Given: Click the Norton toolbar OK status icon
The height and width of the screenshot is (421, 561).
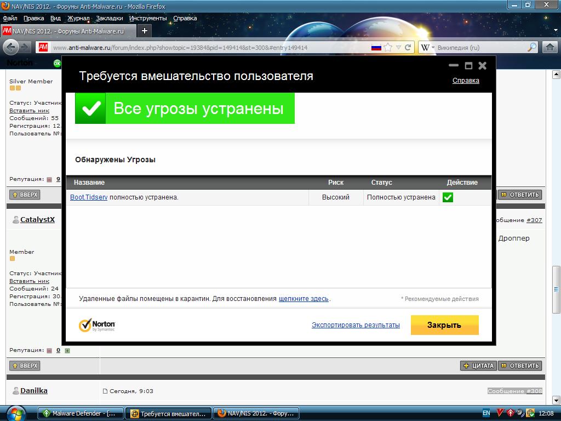Looking at the screenshot, I should pyautogui.click(x=57, y=64).
